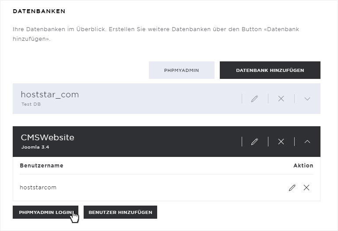
Task: Click the Joomla 3.4 description label
Action: [35, 147]
